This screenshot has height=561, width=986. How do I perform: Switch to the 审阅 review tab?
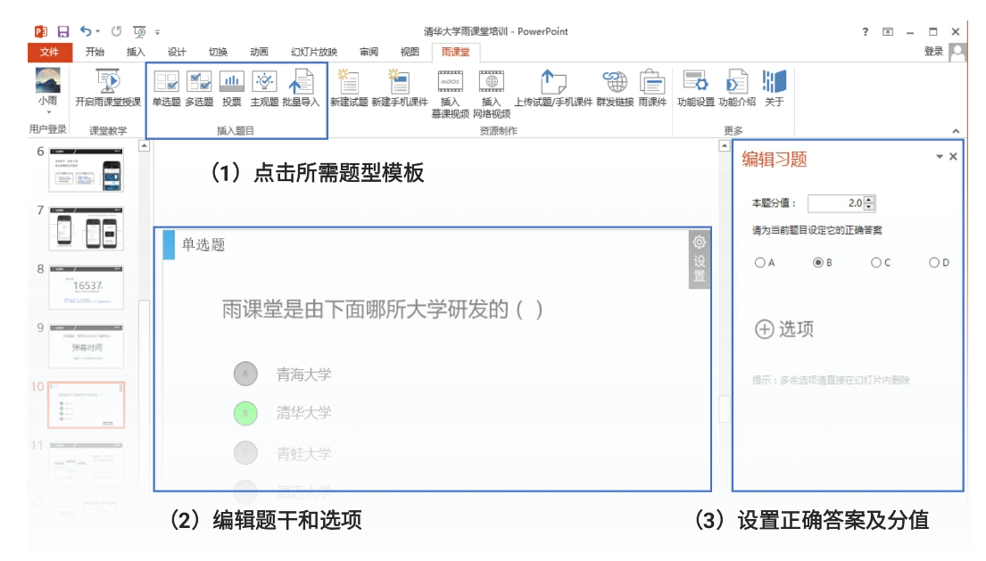369,52
